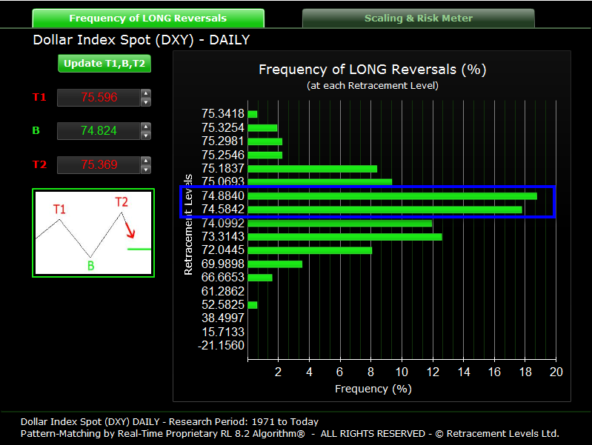
Task: Click the T1-B-T2 pattern diagram
Action: tap(93, 233)
